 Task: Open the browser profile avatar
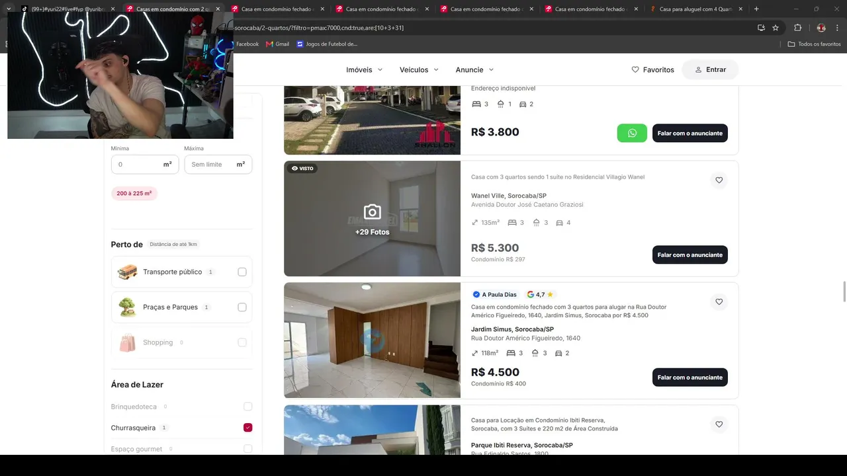click(821, 28)
